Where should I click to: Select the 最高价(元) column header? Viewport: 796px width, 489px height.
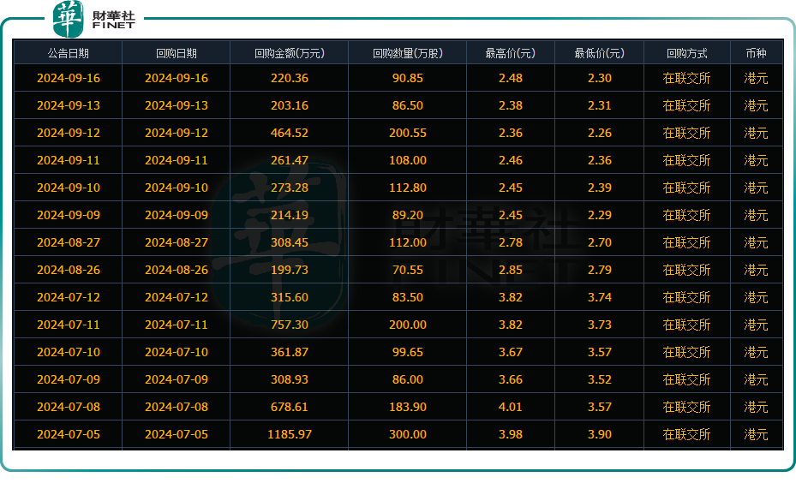[511, 53]
